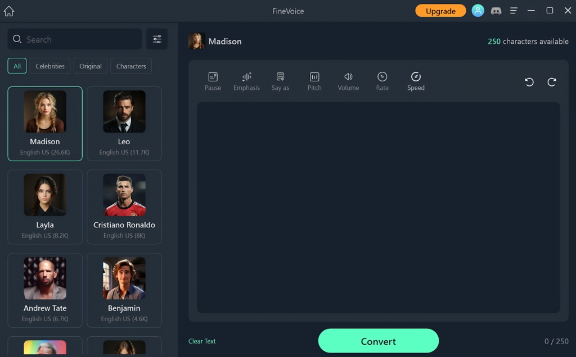The width and height of the screenshot is (576, 357).
Task: Select the All voices tab
Action: click(17, 66)
